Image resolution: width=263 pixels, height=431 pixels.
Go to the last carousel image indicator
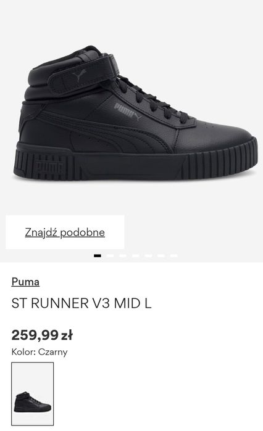[x=174, y=256]
